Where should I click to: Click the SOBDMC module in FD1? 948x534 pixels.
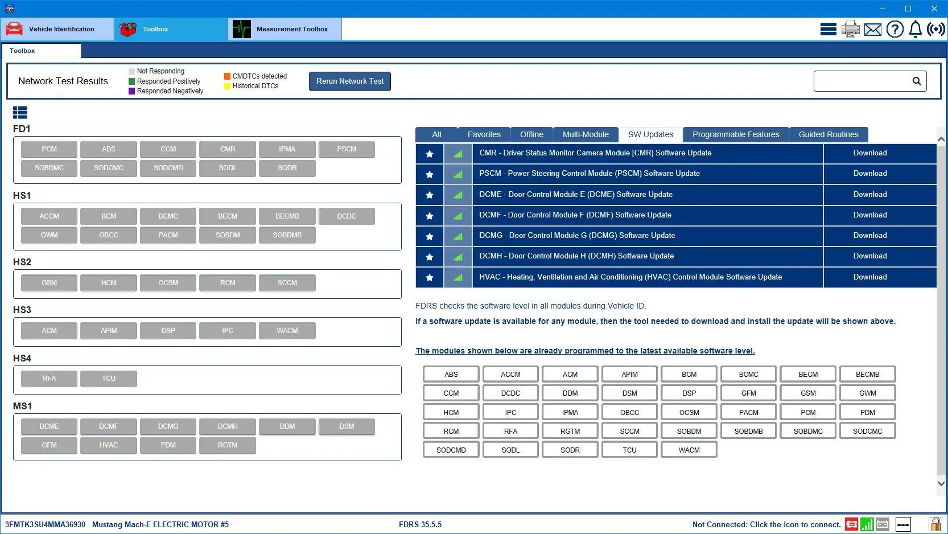click(x=49, y=168)
